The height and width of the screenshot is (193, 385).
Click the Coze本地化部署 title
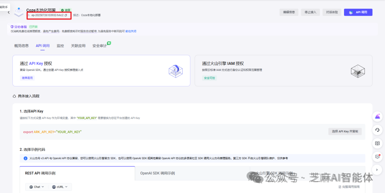(41, 10)
